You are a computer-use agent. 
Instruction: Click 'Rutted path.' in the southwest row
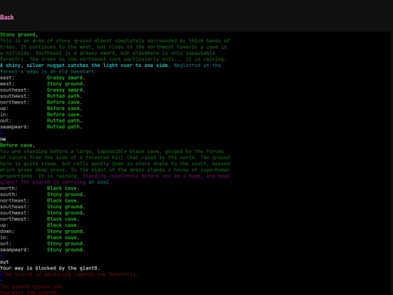(65, 96)
